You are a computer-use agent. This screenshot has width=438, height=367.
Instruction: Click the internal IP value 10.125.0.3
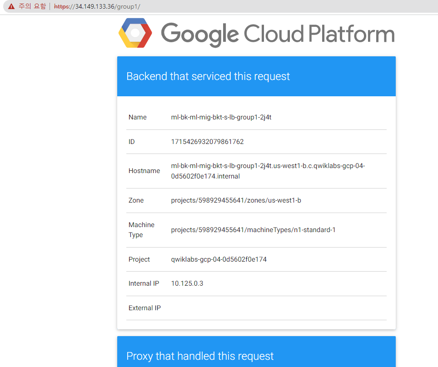tap(187, 283)
